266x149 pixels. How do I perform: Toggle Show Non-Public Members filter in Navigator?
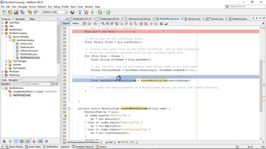point(22,141)
